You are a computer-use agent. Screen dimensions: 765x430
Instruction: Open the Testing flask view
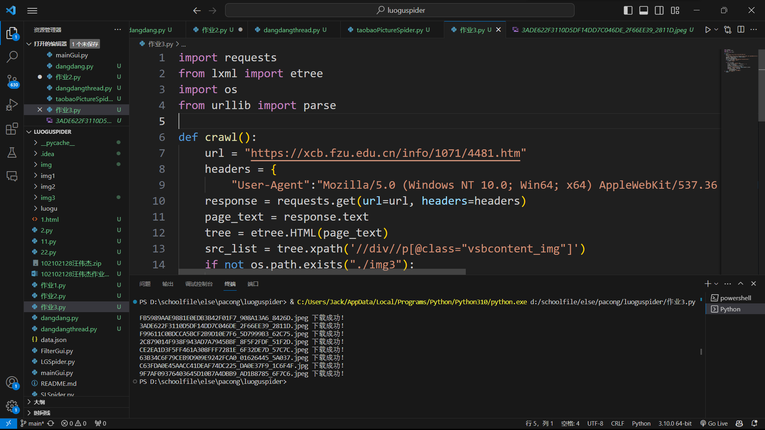point(12,152)
